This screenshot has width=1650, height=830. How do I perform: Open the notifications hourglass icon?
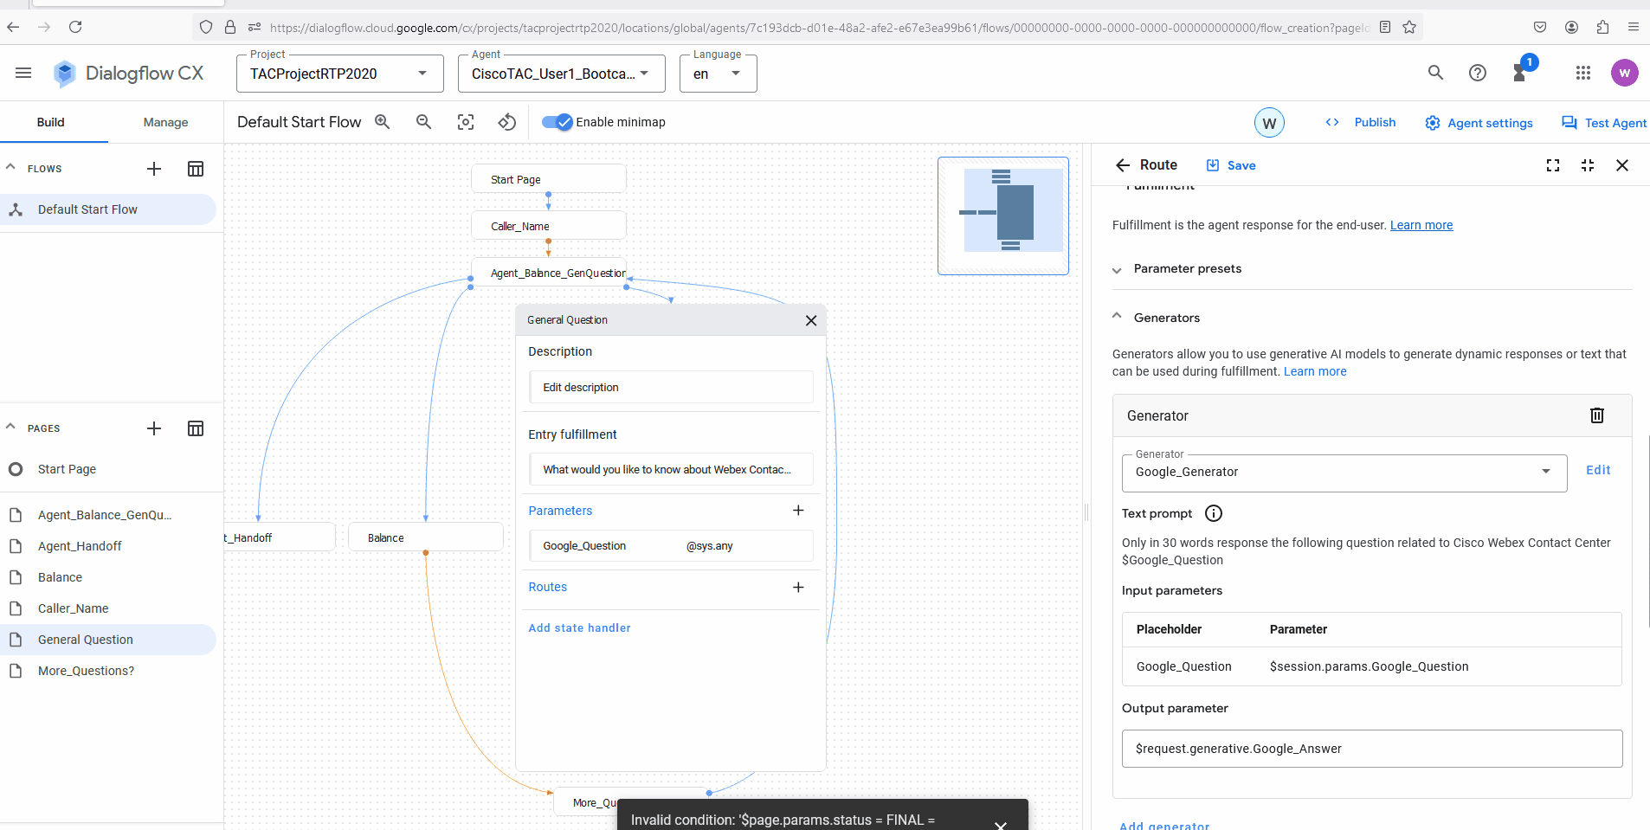pyautogui.click(x=1520, y=73)
